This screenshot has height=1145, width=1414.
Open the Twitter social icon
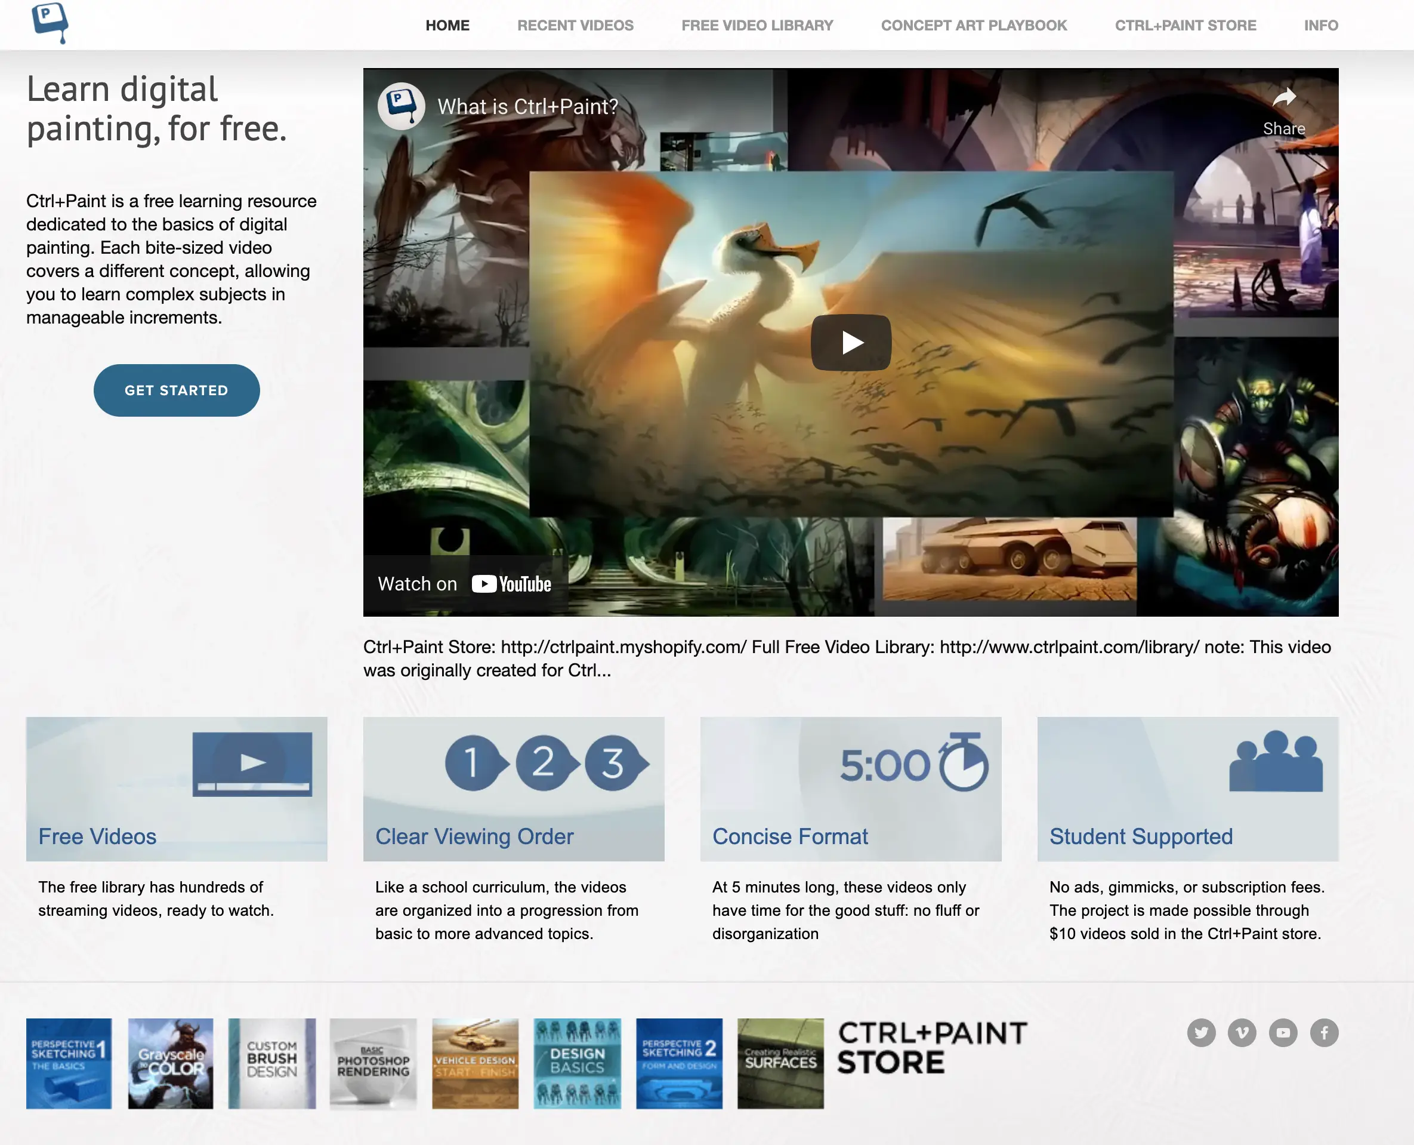[x=1201, y=1032]
